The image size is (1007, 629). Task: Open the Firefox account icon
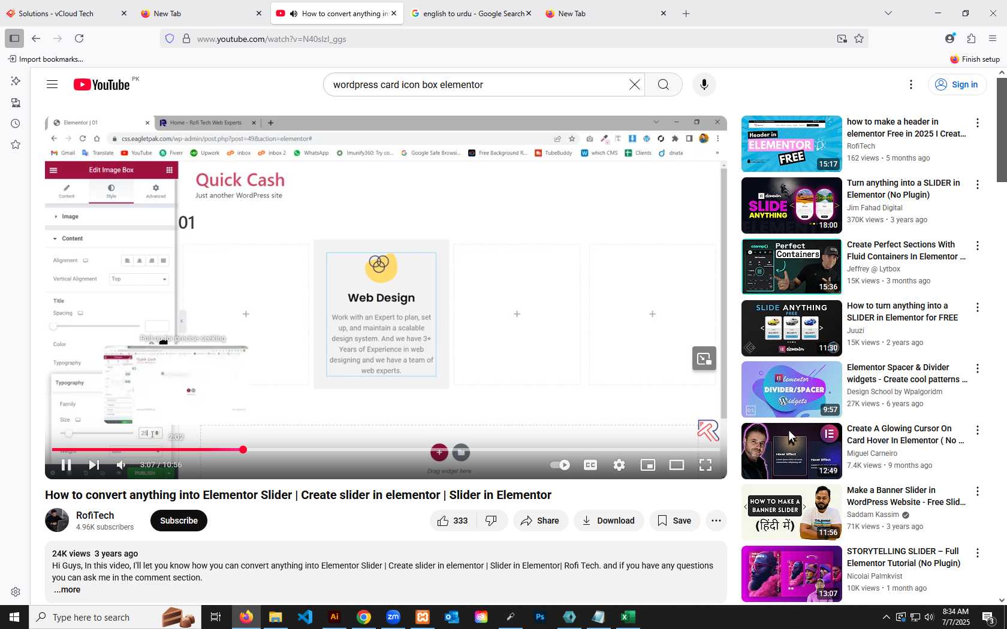point(949,38)
